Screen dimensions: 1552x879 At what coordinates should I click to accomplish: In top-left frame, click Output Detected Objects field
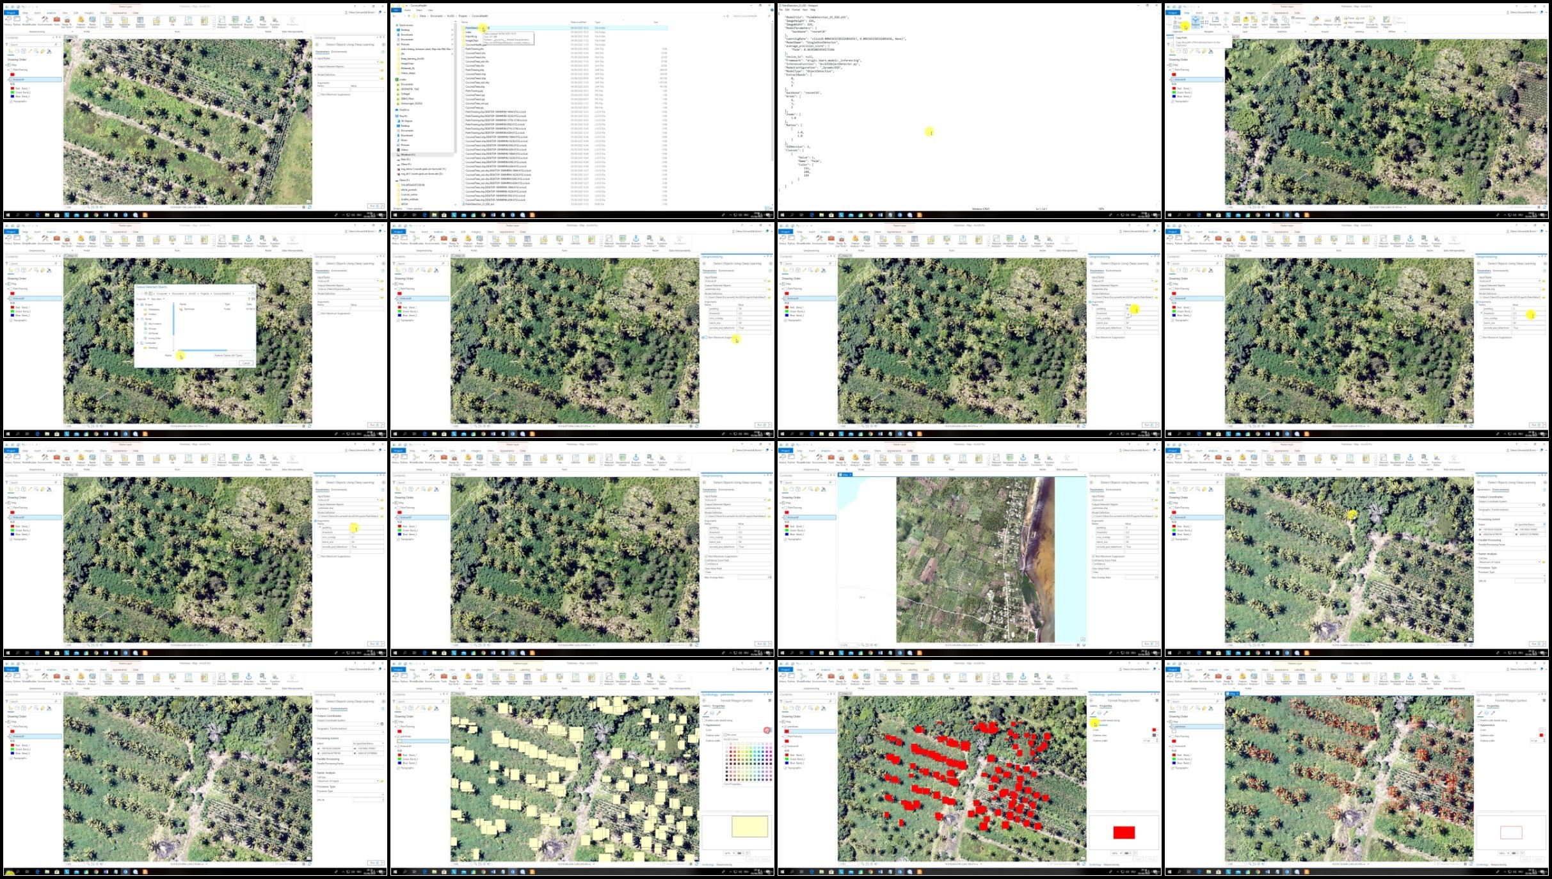[347, 70]
